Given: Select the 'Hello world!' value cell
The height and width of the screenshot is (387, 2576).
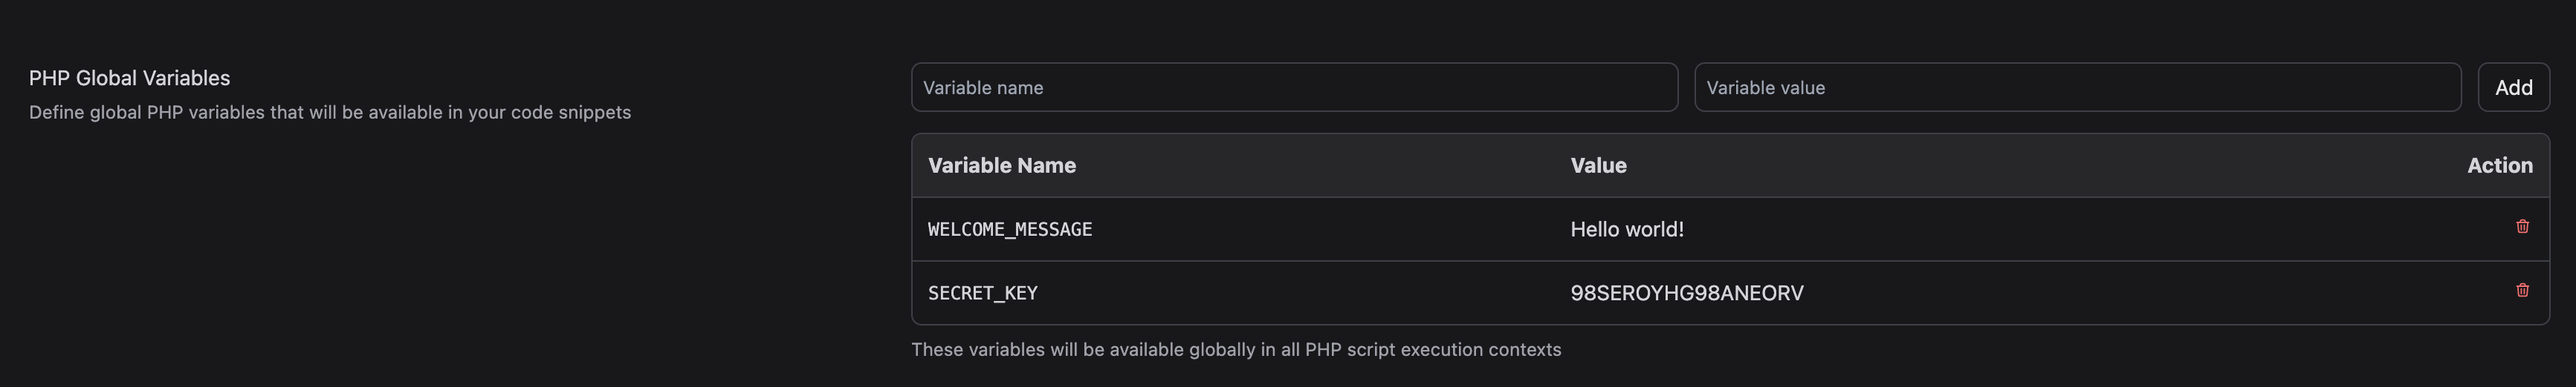Looking at the screenshot, I should tap(1627, 229).
